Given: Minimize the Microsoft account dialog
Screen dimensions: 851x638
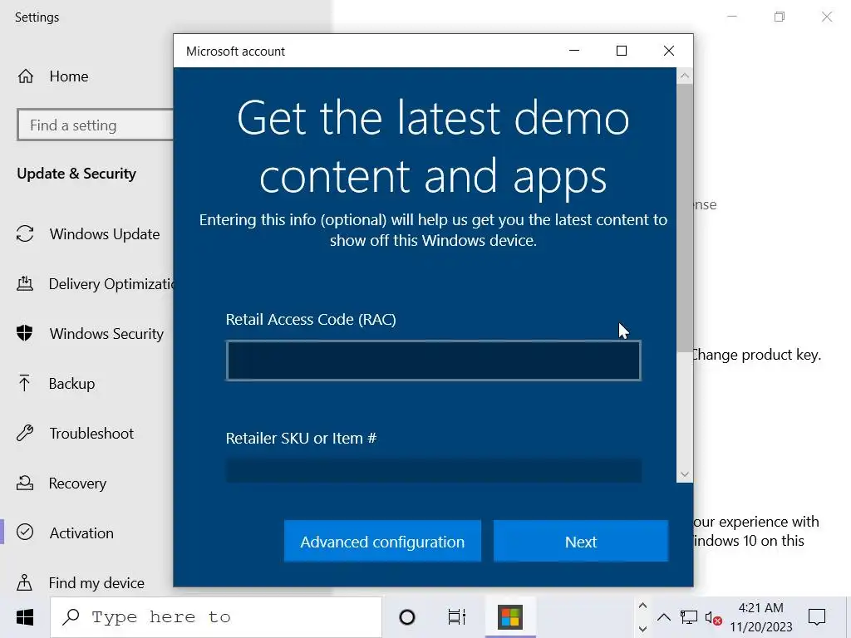Looking at the screenshot, I should [x=574, y=51].
